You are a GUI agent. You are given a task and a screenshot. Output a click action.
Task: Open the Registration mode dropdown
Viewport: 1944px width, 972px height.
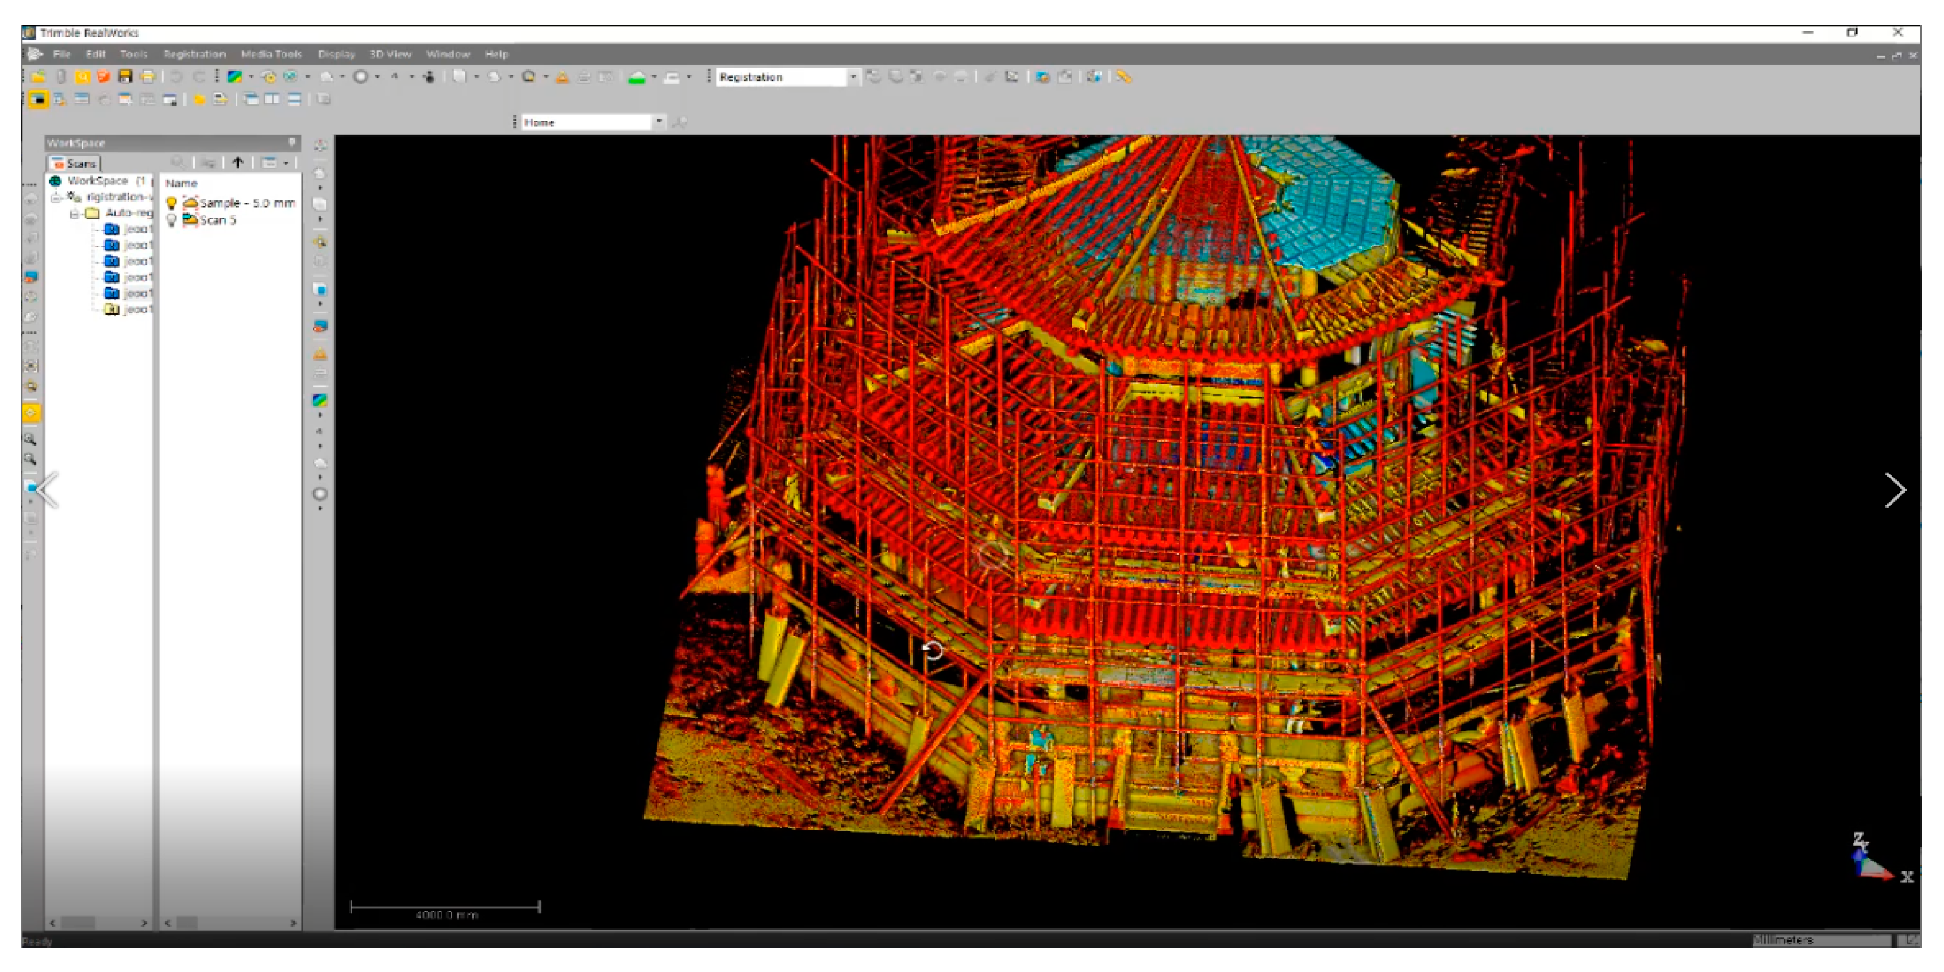[853, 77]
